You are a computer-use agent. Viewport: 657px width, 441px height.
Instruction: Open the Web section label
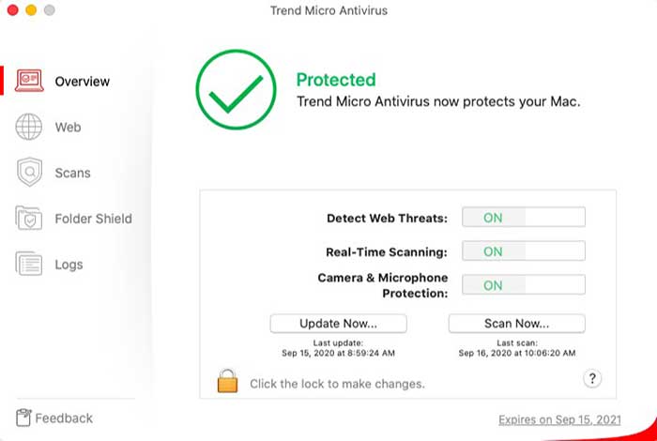68,127
